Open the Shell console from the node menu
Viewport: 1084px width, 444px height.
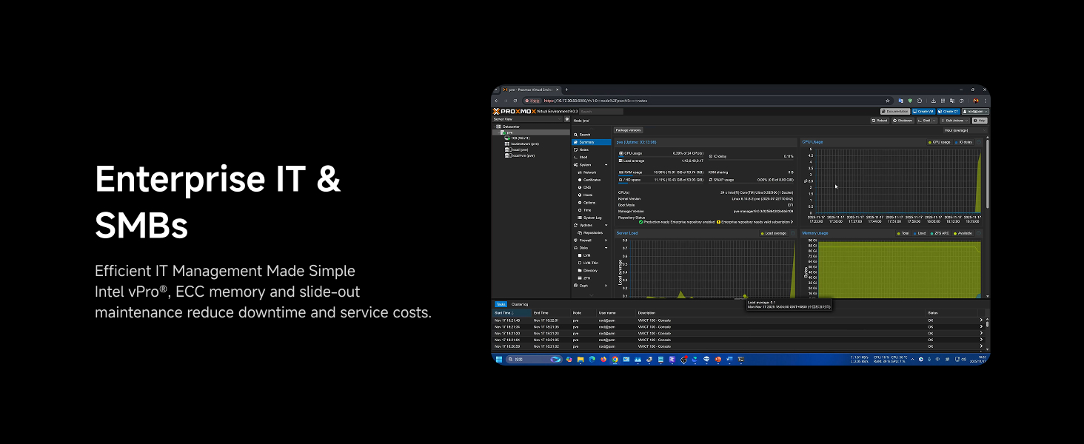(x=583, y=158)
